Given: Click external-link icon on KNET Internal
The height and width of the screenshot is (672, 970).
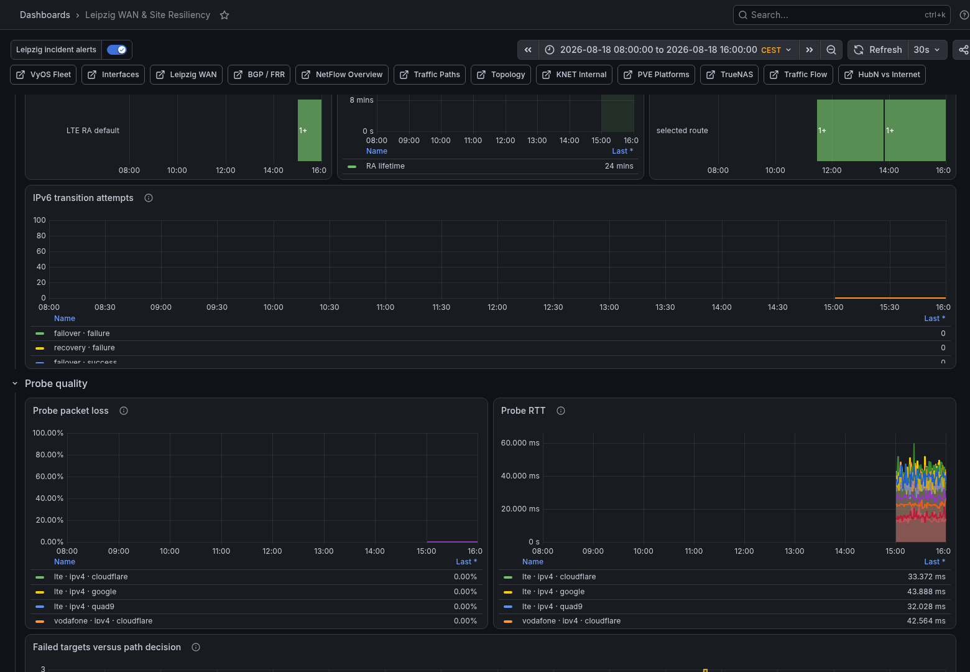Looking at the screenshot, I should (547, 75).
